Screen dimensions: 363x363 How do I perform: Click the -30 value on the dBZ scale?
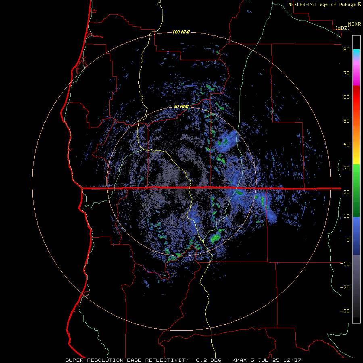click(345, 312)
